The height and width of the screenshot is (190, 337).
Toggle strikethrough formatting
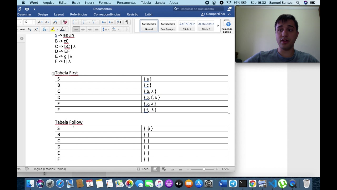click(x=23, y=29)
